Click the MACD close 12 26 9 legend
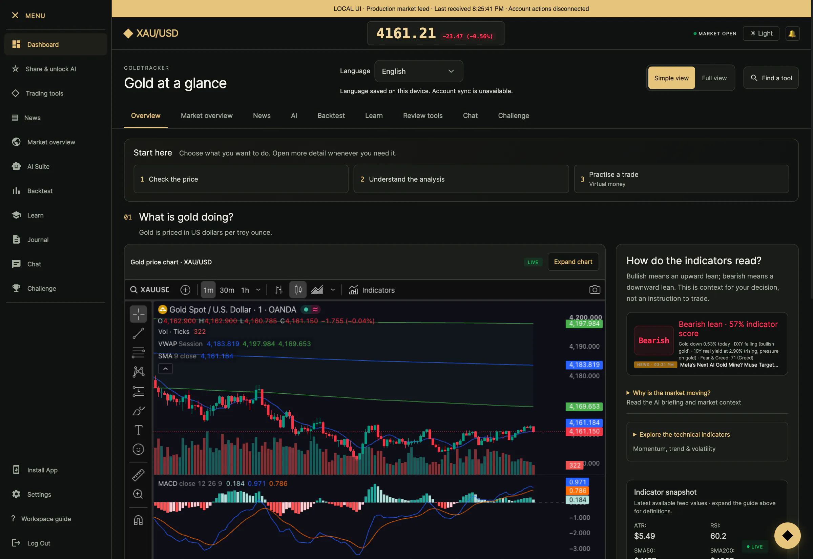Screen dimensions: 813x559 point(190,483)
